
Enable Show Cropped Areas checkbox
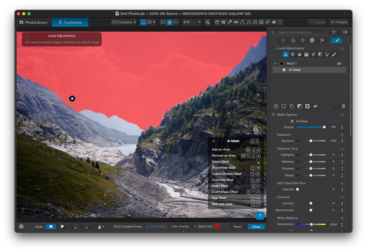[x=111, y=226]
